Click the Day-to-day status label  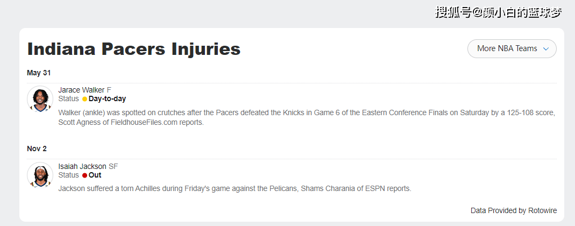tap(107, 99)
